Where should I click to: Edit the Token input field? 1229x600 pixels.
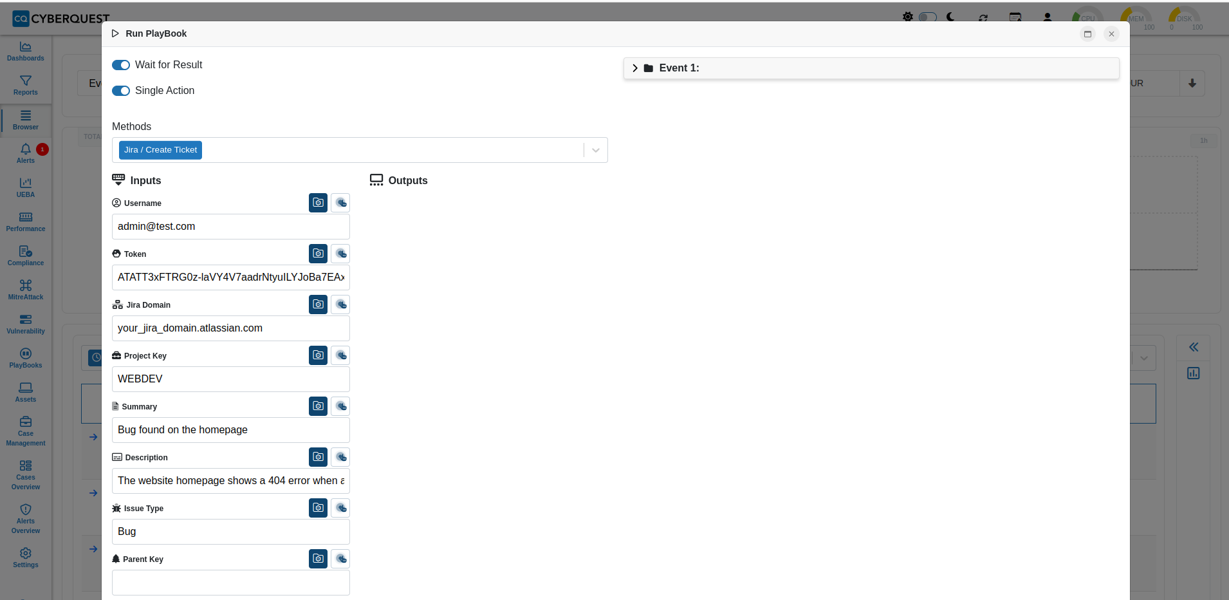click(231, 277)
